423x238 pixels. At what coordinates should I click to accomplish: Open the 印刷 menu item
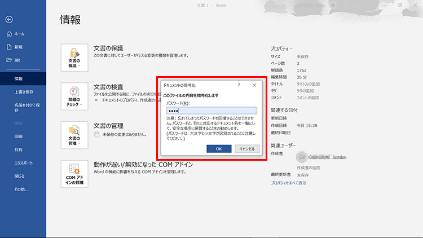click(18, 136)
